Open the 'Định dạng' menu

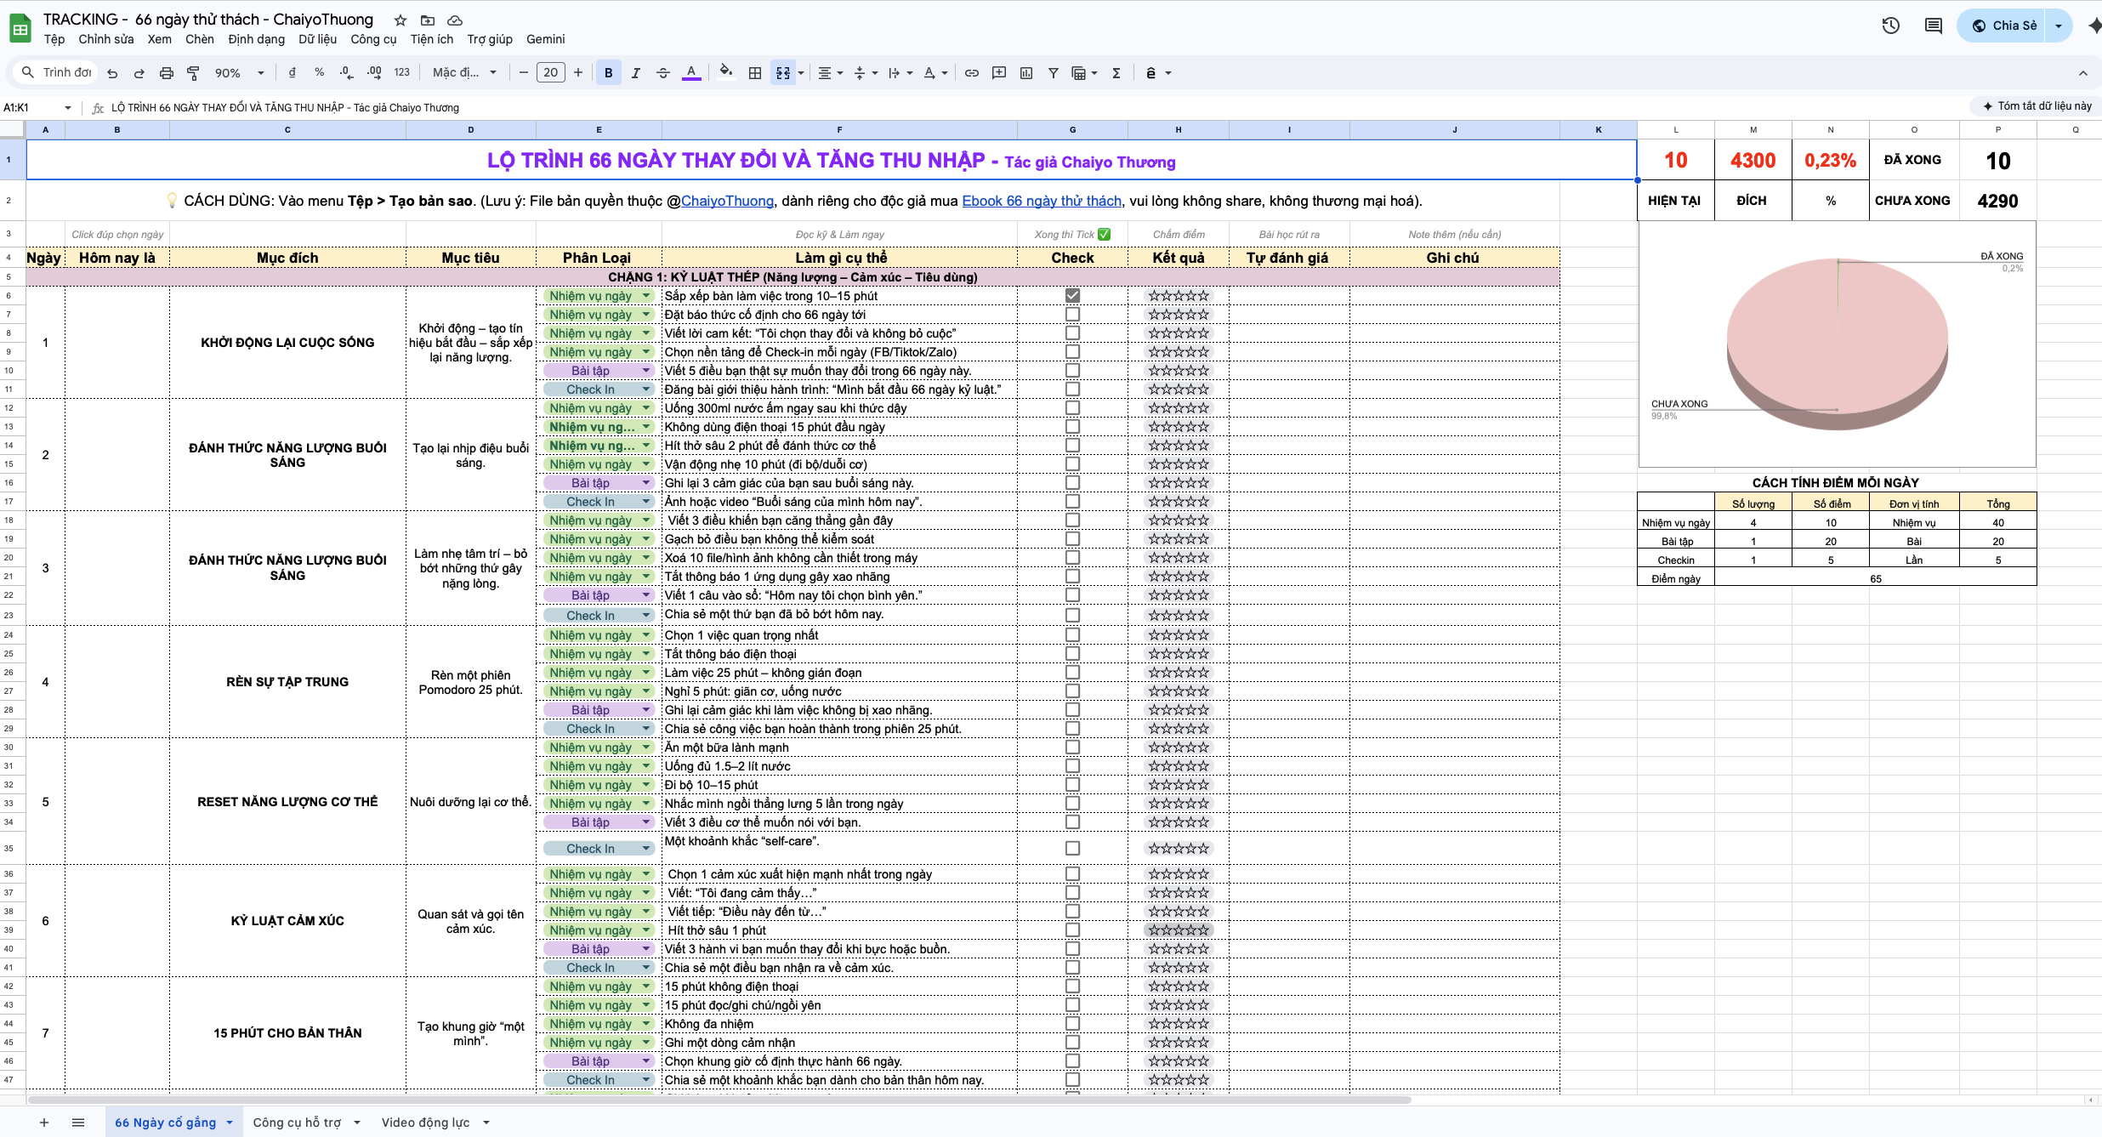click(256, 39)
